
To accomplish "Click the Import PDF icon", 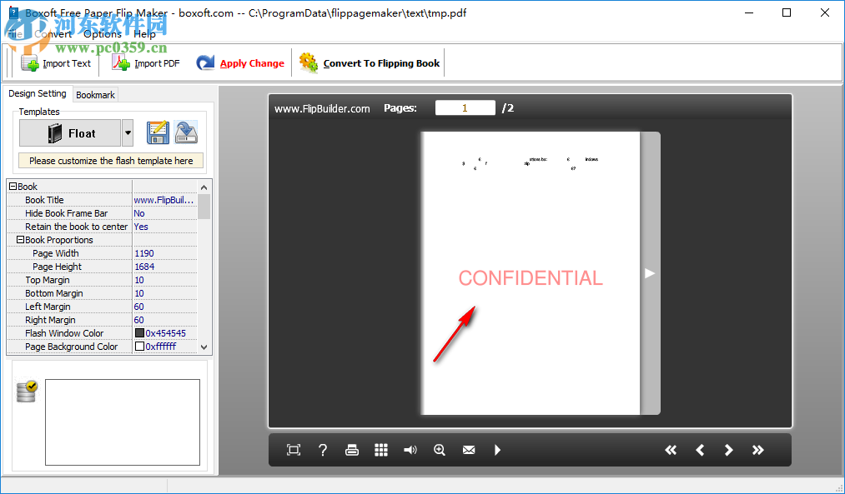I will (x=121, y=62).
